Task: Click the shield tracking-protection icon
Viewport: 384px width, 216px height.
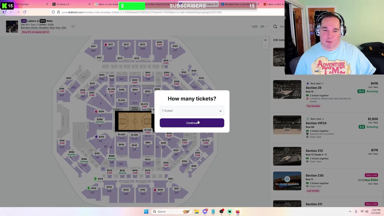Action: 53,12
